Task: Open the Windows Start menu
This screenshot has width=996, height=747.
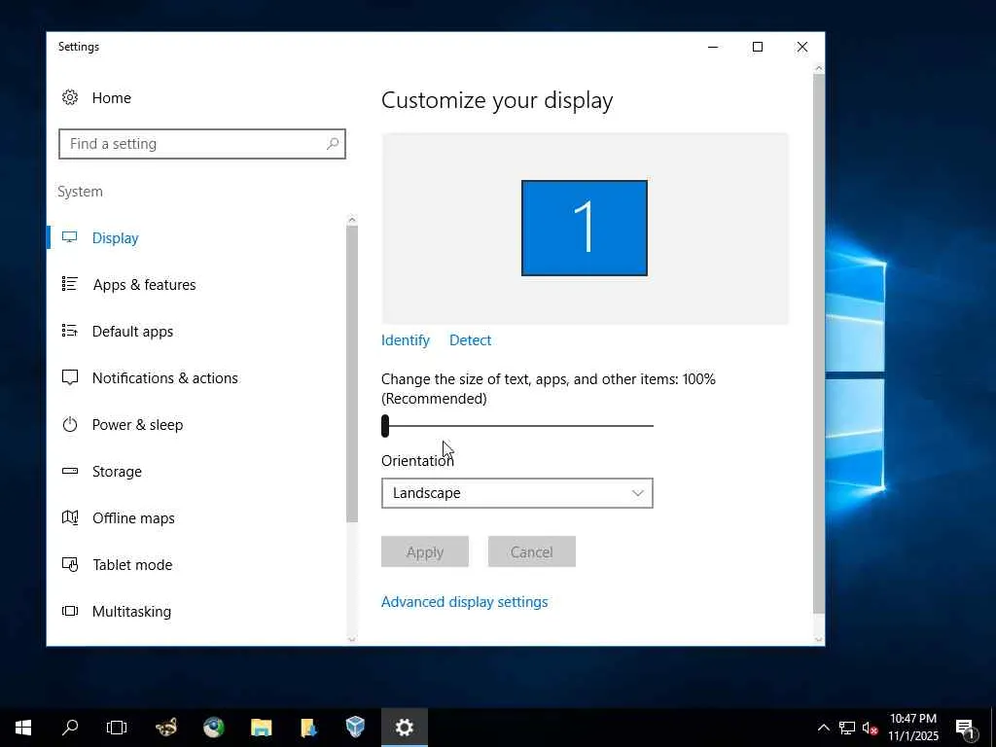Action: click(23, 728)
